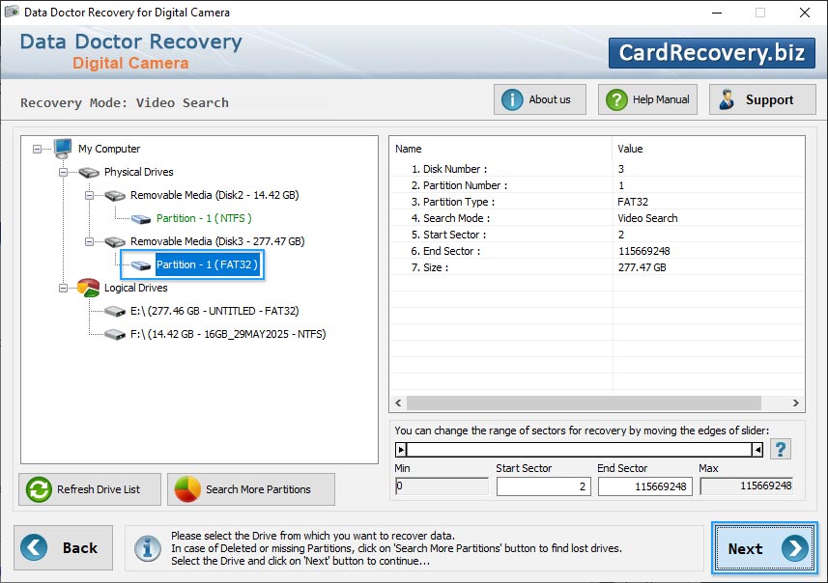
Task: Click the Start Sector input field
Action: pos(543,486)
